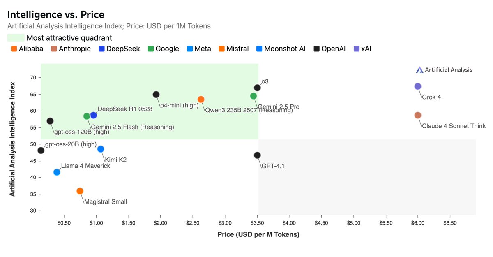
Task: Select the o3 data point
Action: tap(257, 88)
